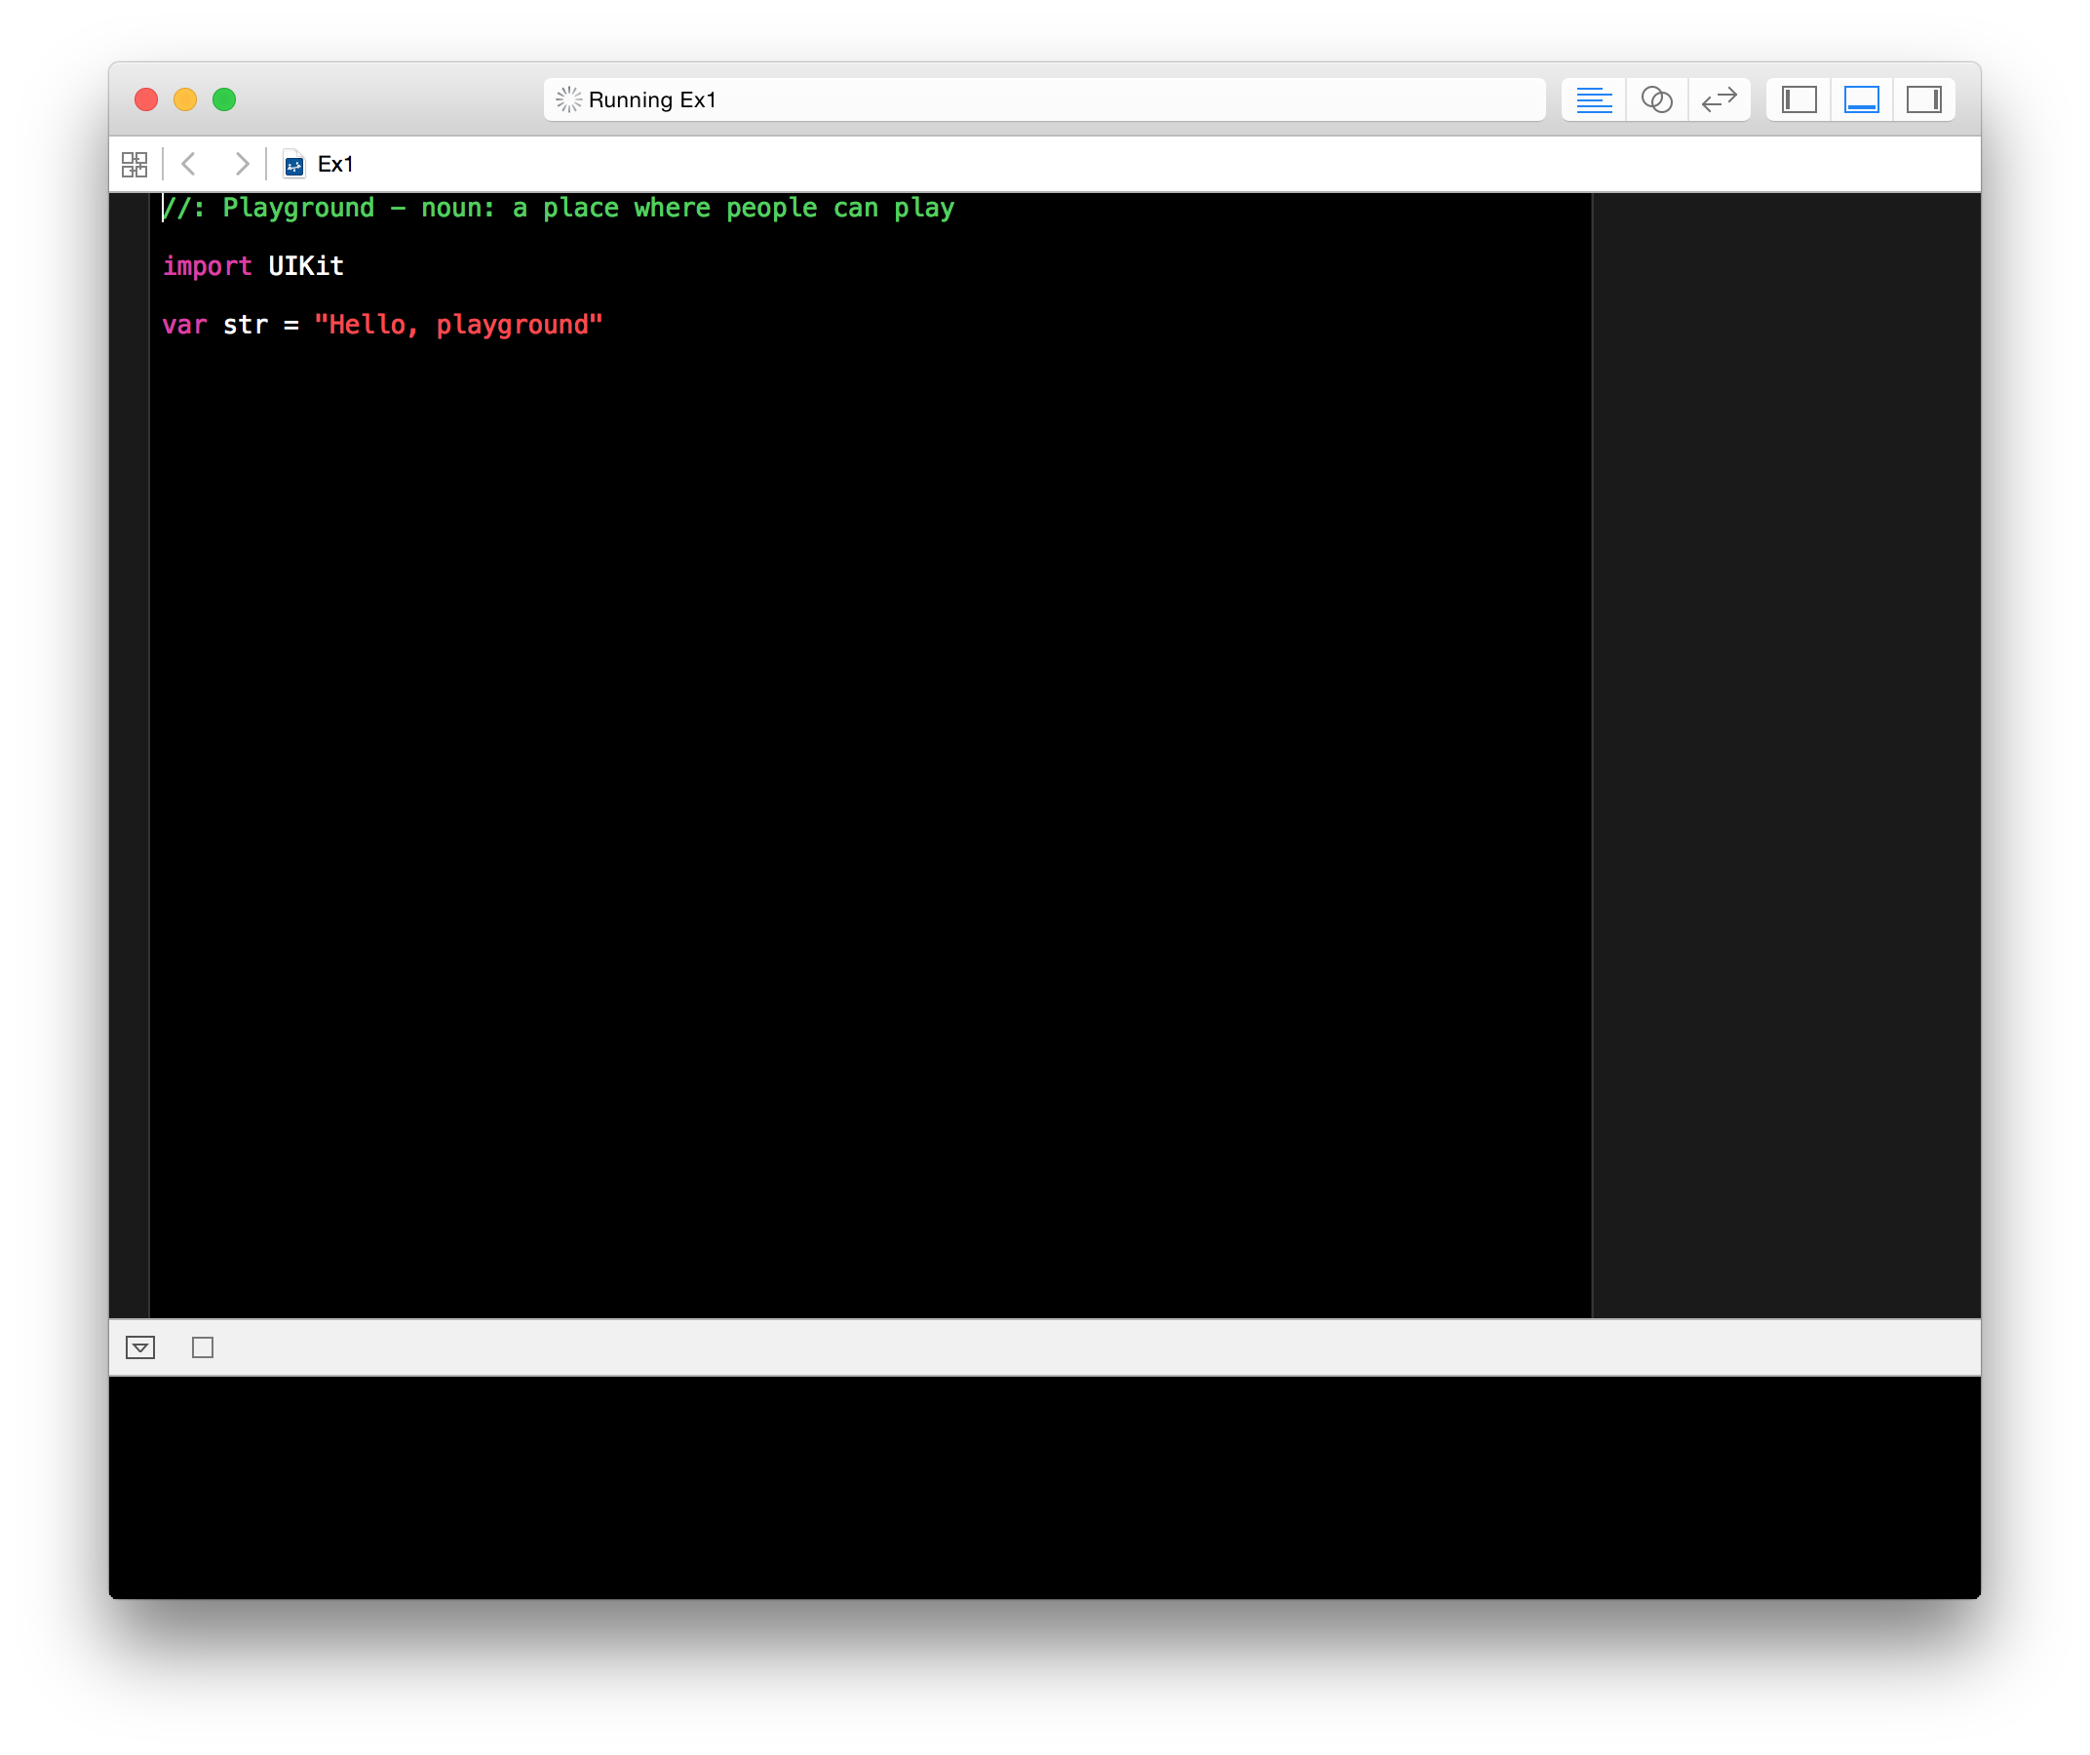Click the results sidebar area
The image size is (2090, 1755).
(x=1786, y=697)
